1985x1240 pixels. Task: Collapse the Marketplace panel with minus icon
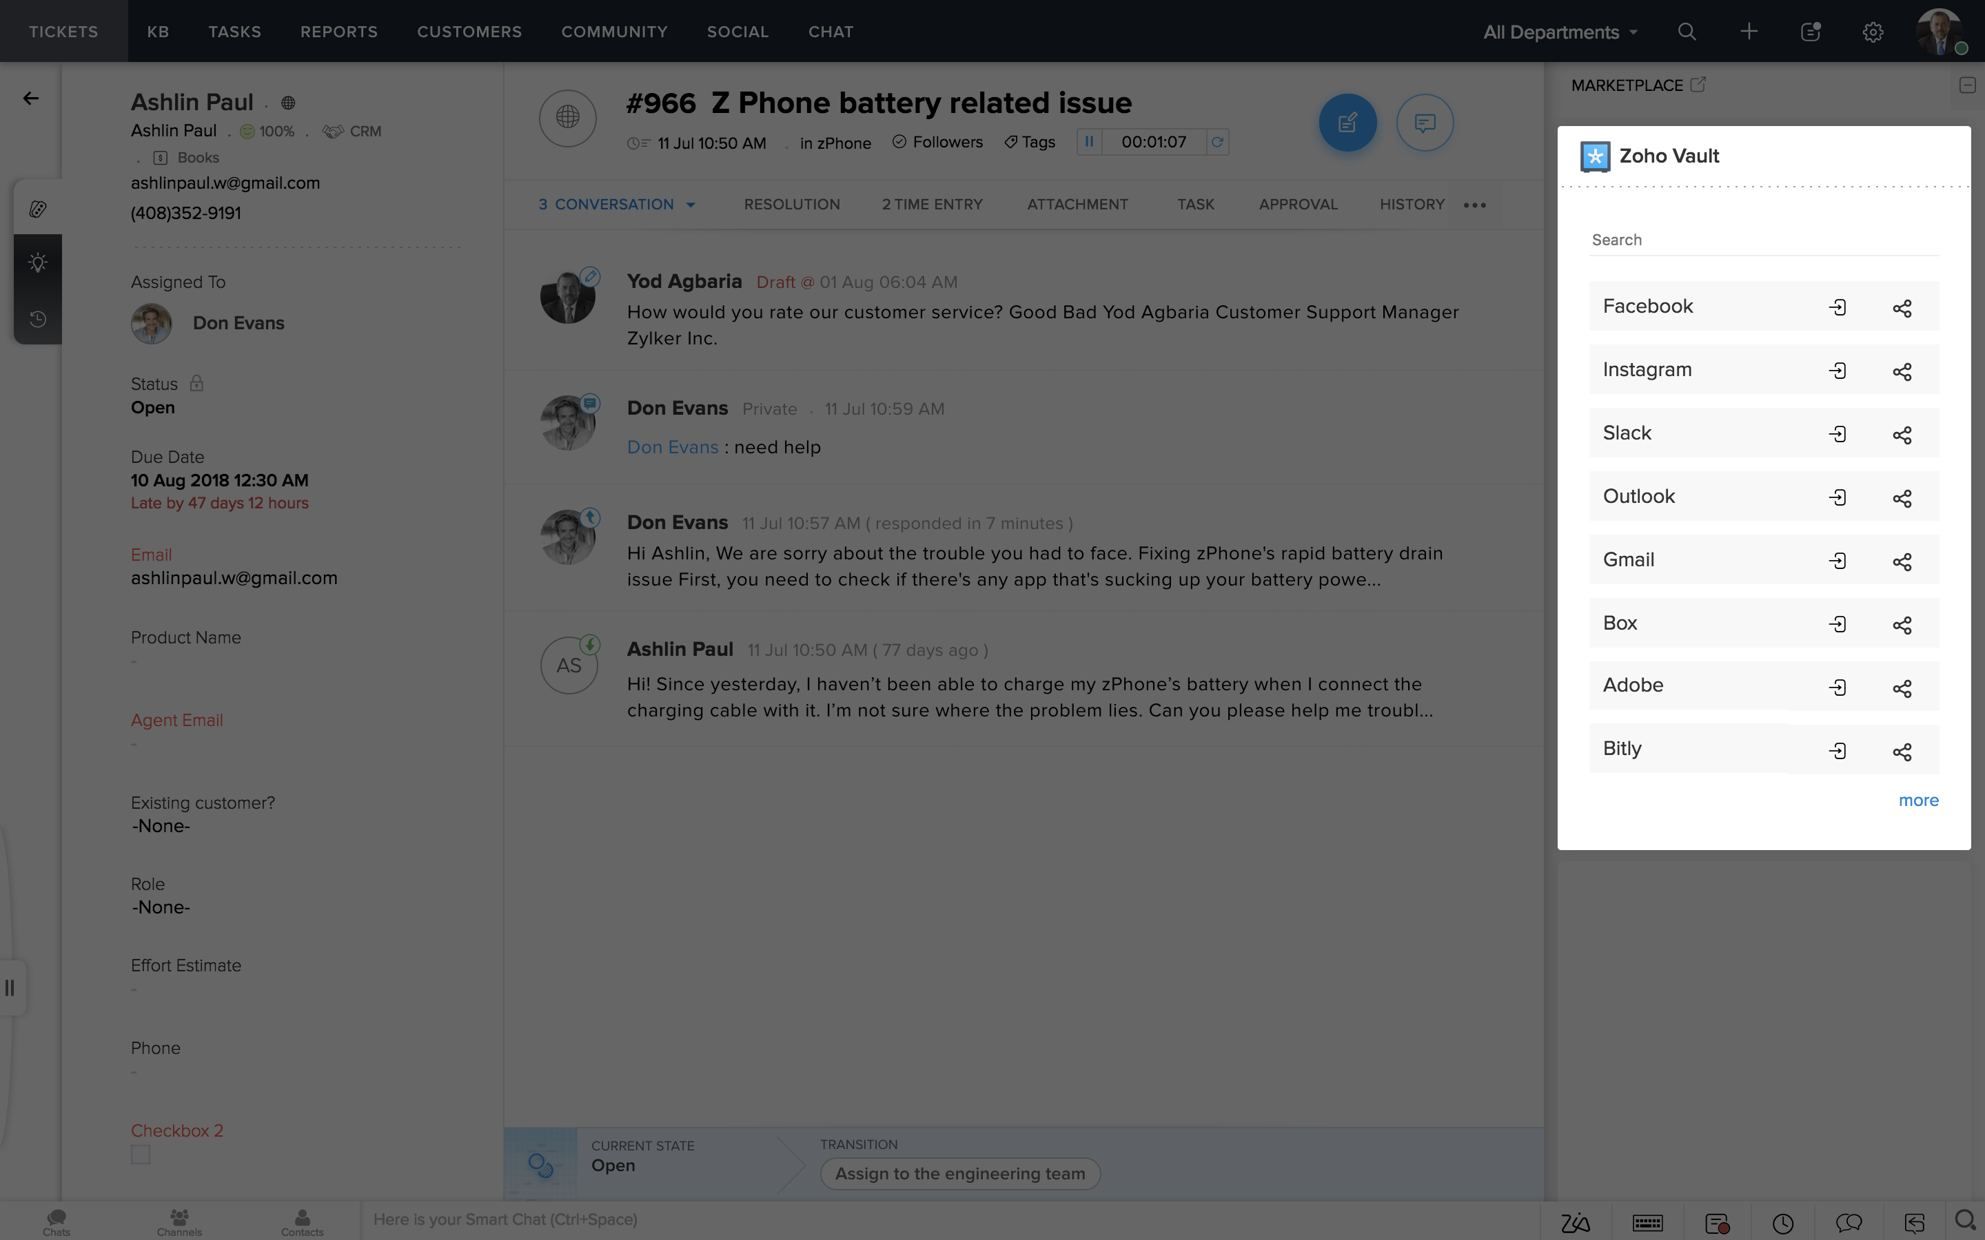pos(1967,85)
